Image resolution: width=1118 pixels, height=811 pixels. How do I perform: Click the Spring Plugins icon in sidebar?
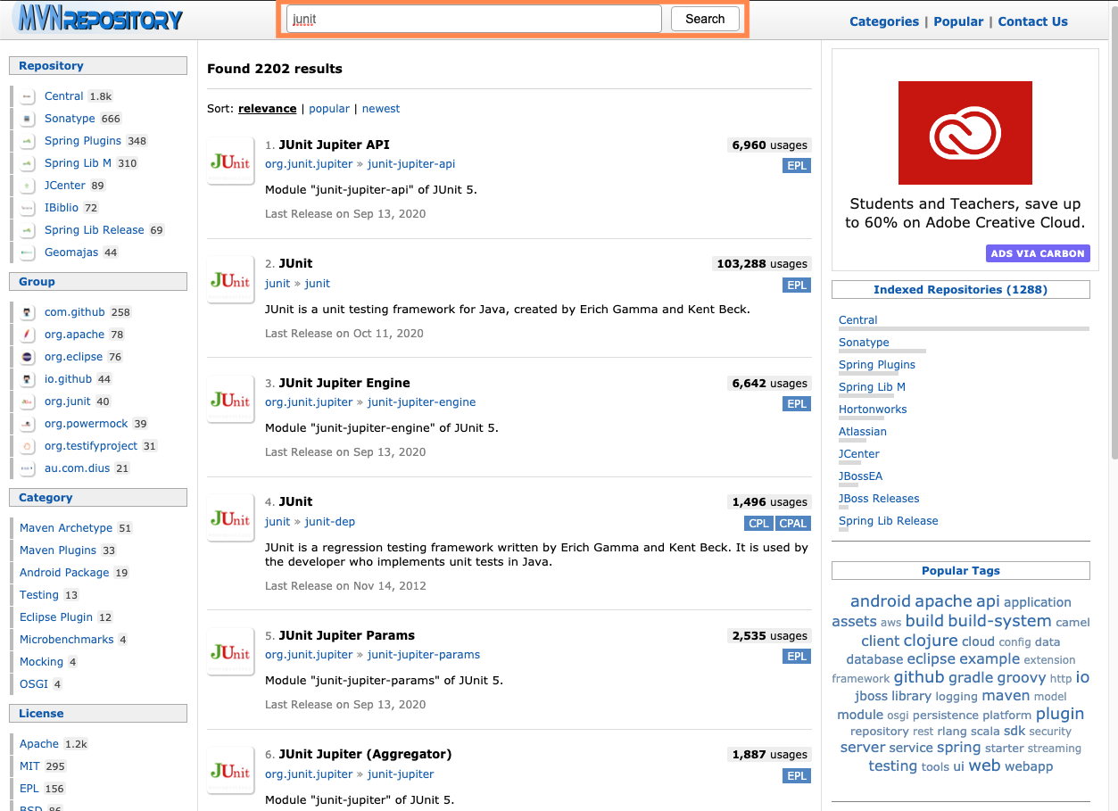tap(27, 141)
